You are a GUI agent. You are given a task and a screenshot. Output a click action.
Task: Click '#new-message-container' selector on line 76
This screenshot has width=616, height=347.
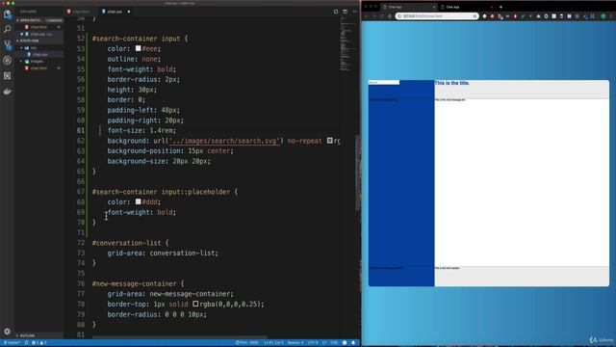[135, 283]
